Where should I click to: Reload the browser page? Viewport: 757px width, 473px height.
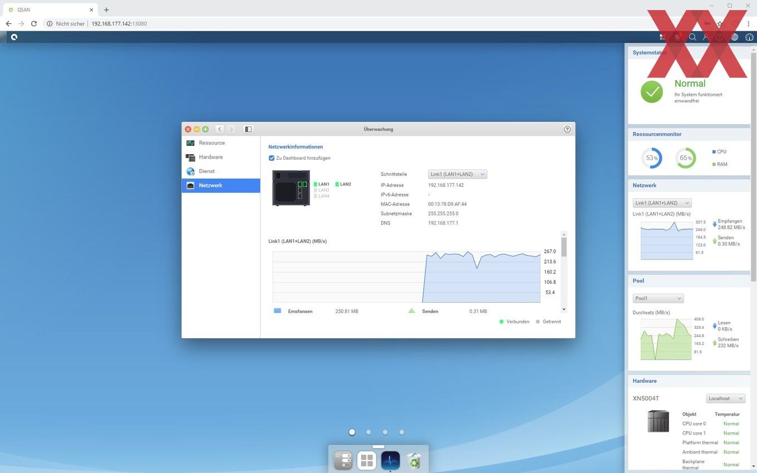pyautogui.click(x=34, y=24)
